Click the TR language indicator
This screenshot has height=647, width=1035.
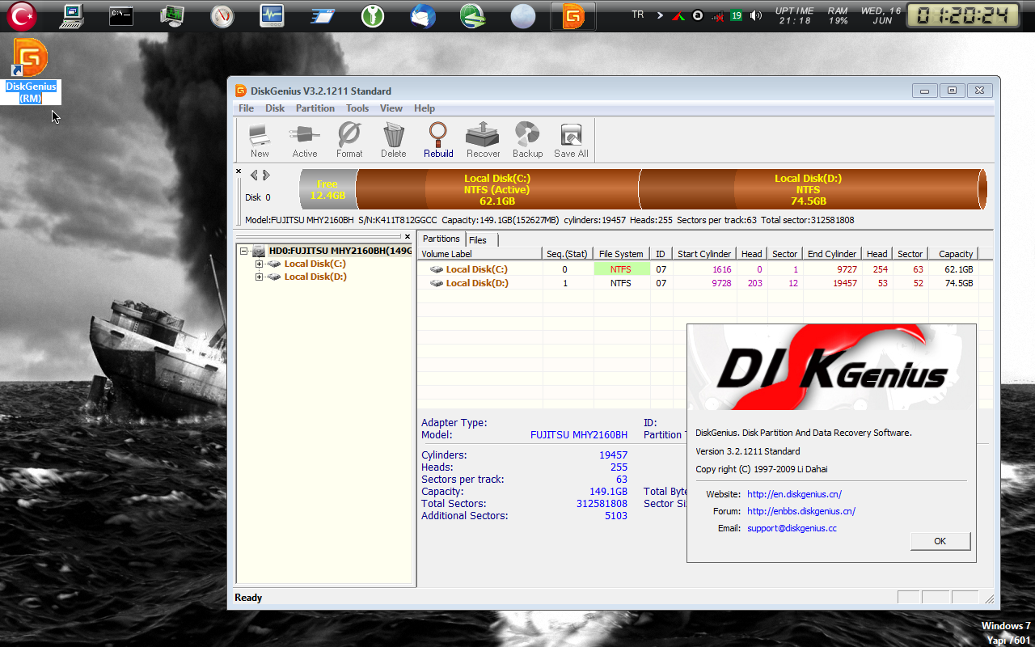click(638, 15)
